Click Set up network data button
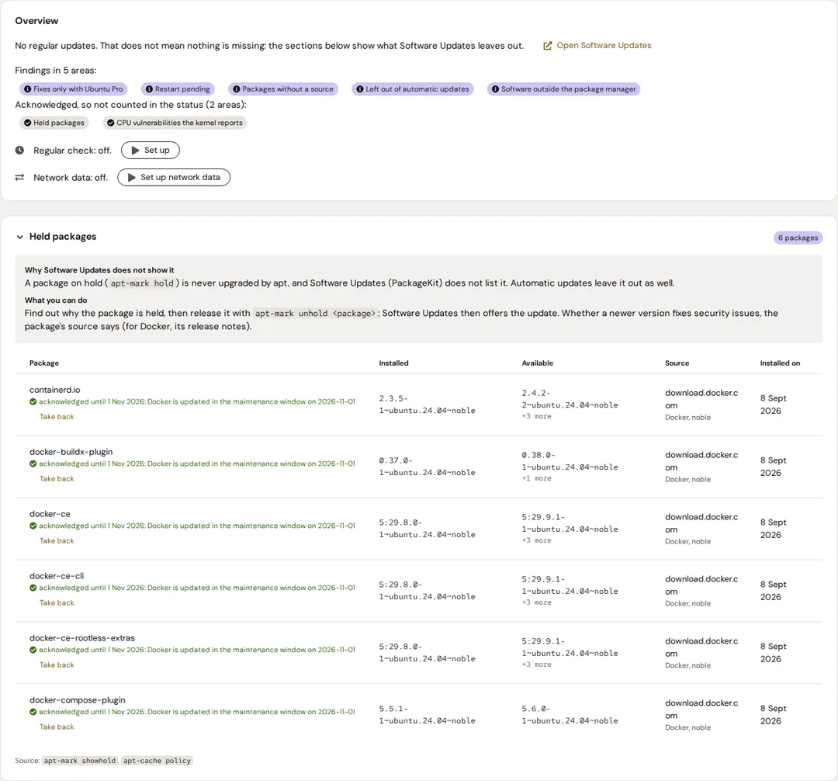Screen dimensions: 838x781 click(x=174, y=178)
